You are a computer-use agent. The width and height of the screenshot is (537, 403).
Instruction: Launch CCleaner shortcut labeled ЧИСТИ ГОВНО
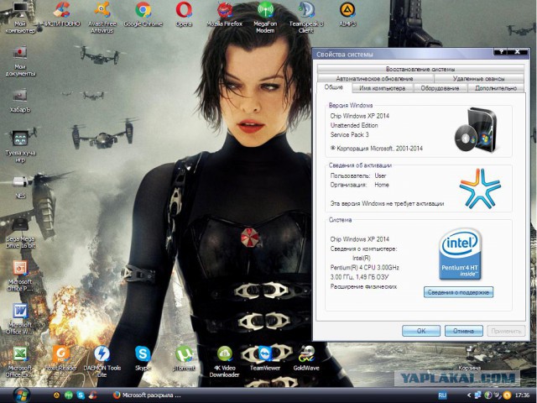tap(61, 14)
